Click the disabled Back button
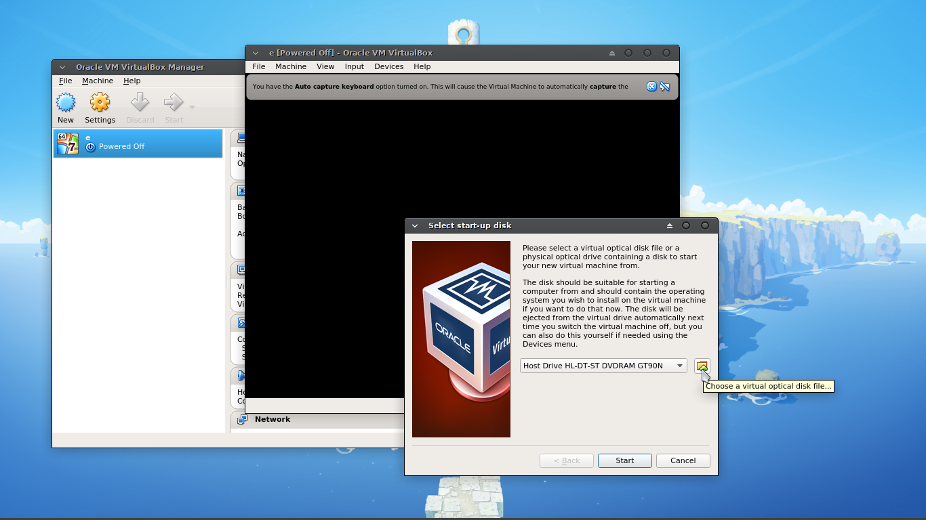Image resolution: width=926 pixels, height=520 pixels. pyautogui.click(x=566, y=460)
